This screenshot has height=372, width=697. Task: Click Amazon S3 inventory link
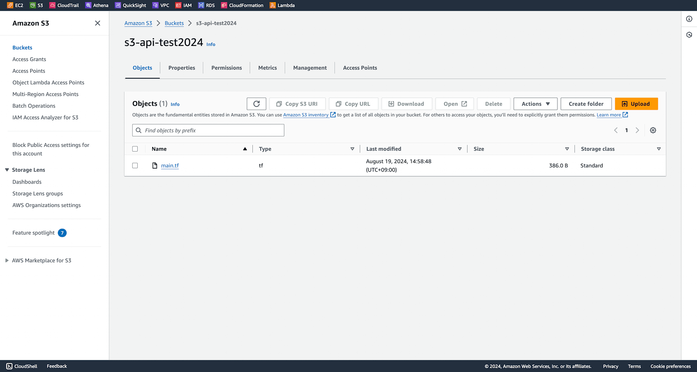coord(306,115)
